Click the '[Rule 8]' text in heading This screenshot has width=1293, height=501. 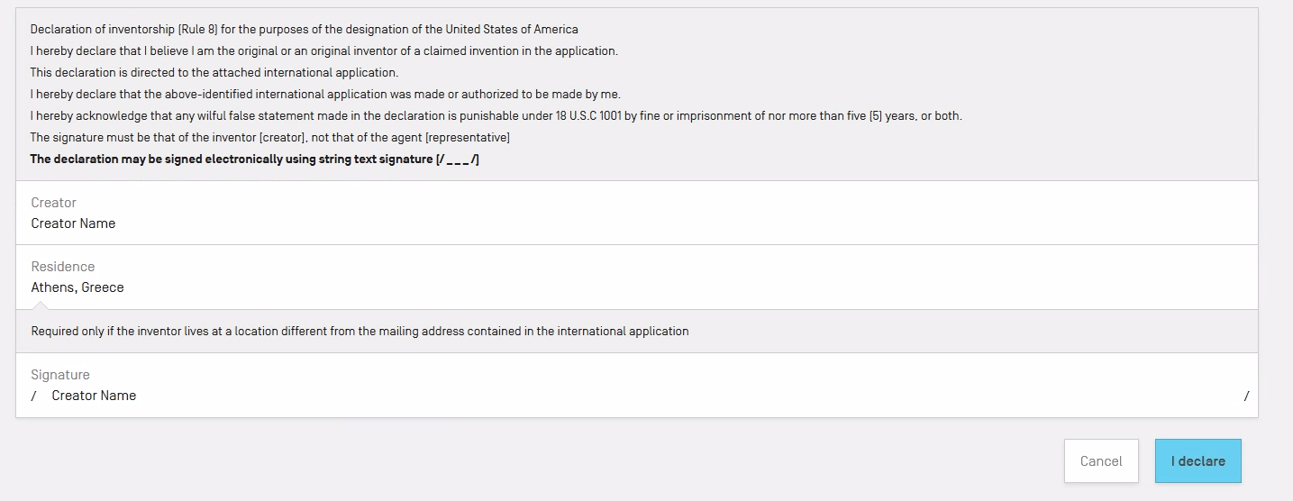point(198,30)
